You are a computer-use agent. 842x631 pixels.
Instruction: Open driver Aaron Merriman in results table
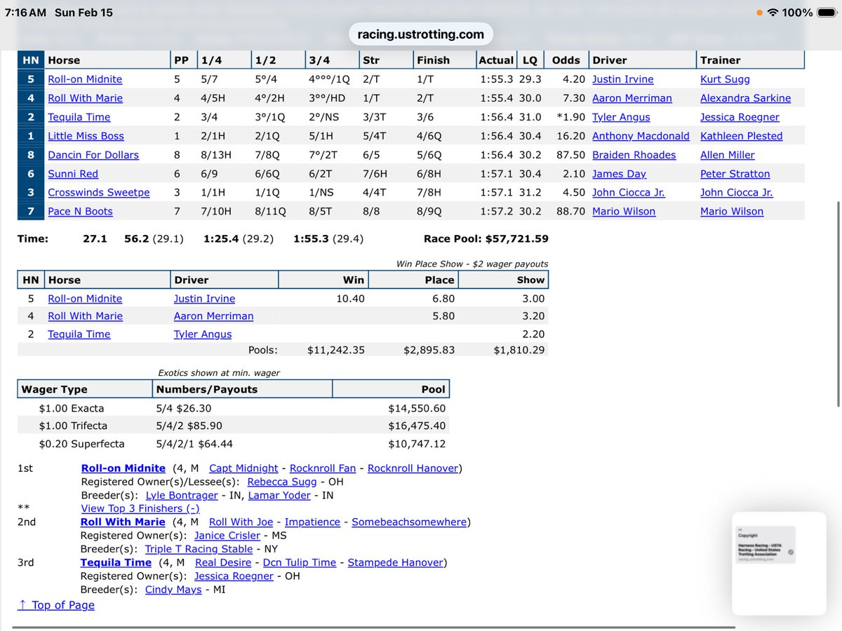pos(631,98)
